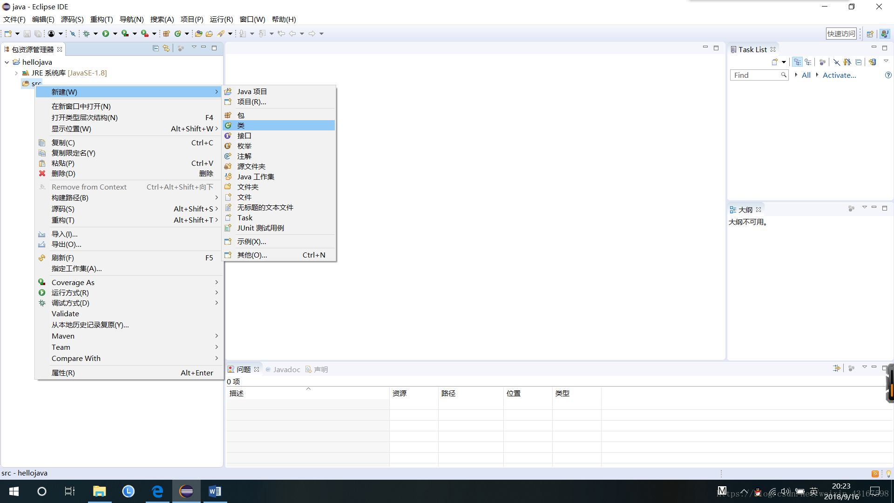This screenshot has height=503, width=894.
Task: Expand the Team submenu
Action: (129, 347)
